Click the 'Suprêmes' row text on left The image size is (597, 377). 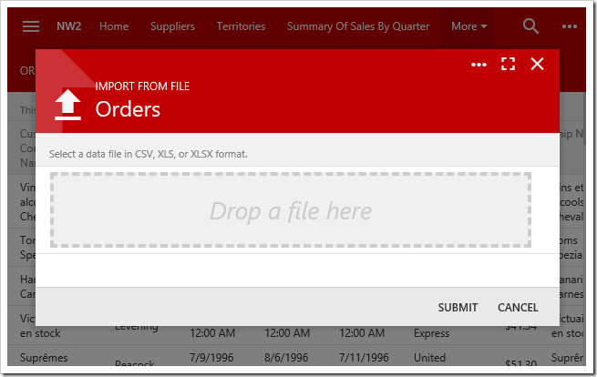pyautogui.click(x=44, y=358)
